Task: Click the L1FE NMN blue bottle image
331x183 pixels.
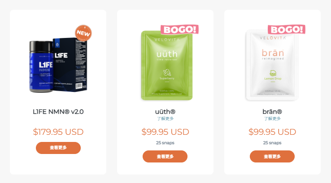Action: click(41, 67)
